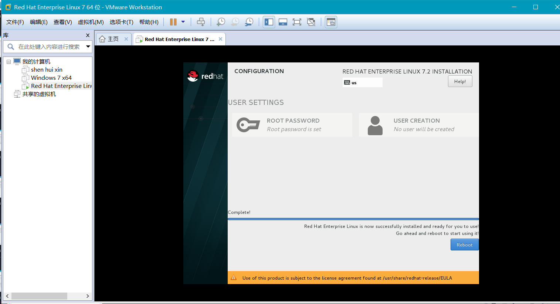This screenshot has height=304, width=560.
Task: Toggle the thumbnail bar view
Action: tap(283, 22)
